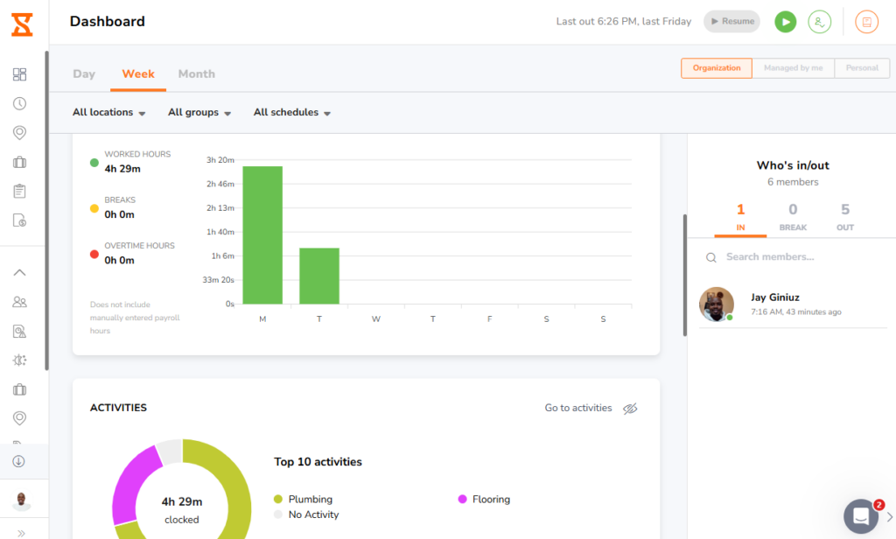Image resolution: width=896 pixels, height=539 pixels.
Task: Open the briefcase icon below the gear icon
Action: (x=19, y=389)
